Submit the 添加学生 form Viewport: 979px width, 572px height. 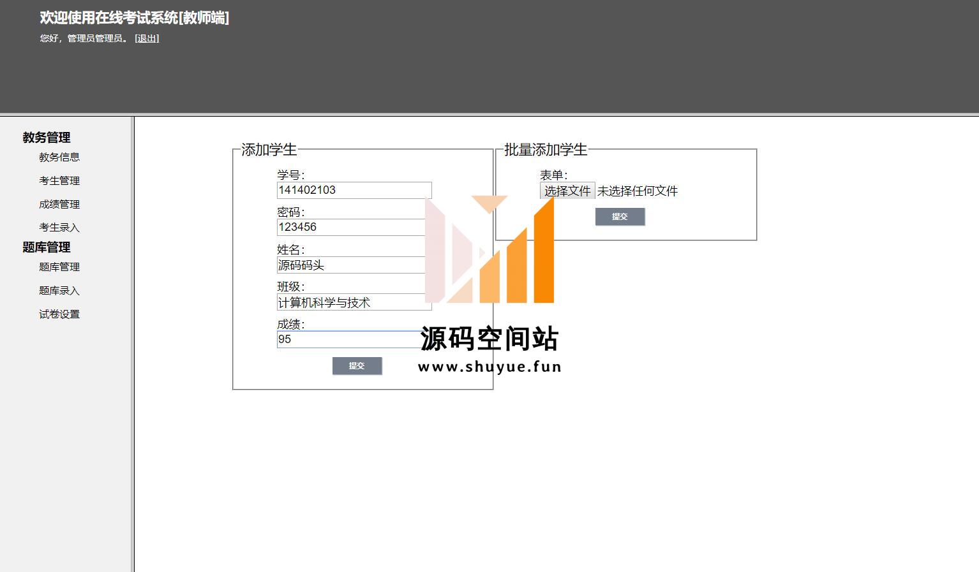(x=357, y=365)
